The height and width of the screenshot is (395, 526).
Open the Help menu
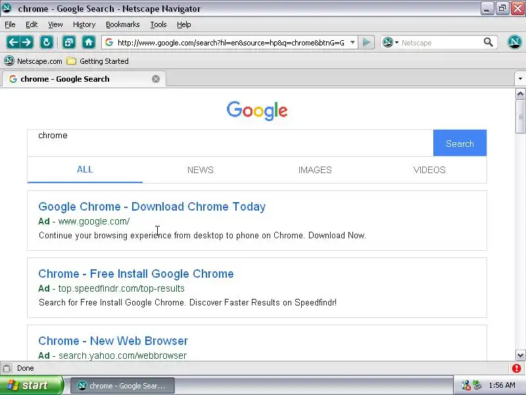tap(184, 24)
